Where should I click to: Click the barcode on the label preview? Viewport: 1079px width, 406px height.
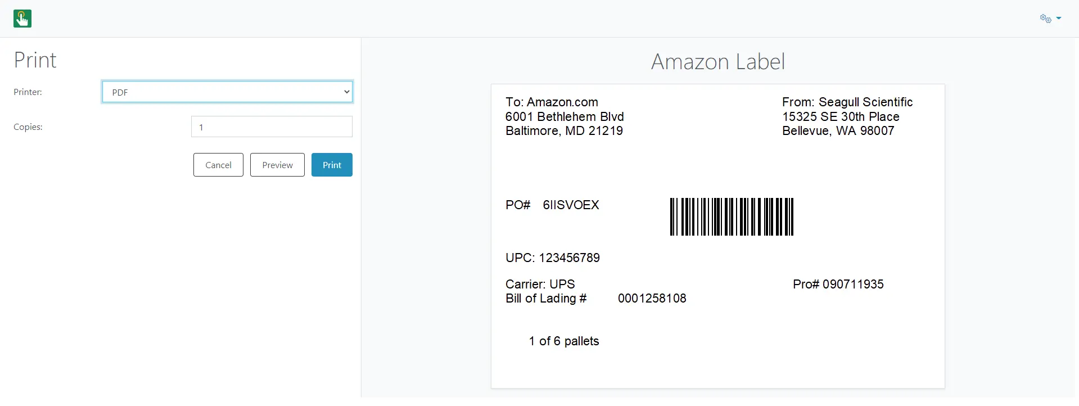(732, 216)
